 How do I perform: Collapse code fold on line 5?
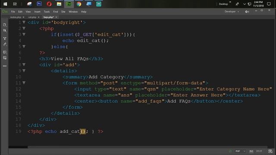tap(24, 46)
